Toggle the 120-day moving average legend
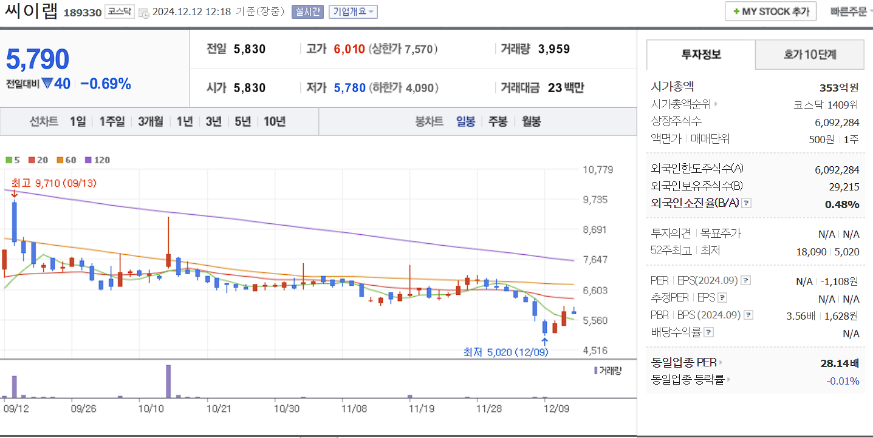 94,160
